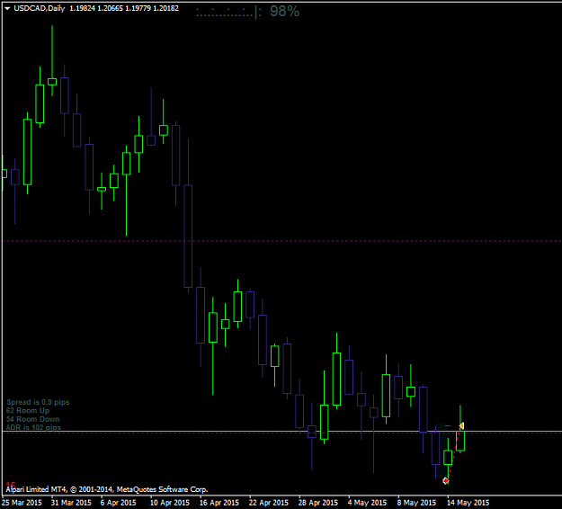Click the 25 Mar 2015 date label
The width and height of the screenshot is (562, 509).
pyautogui.click(x=22, y=503)
